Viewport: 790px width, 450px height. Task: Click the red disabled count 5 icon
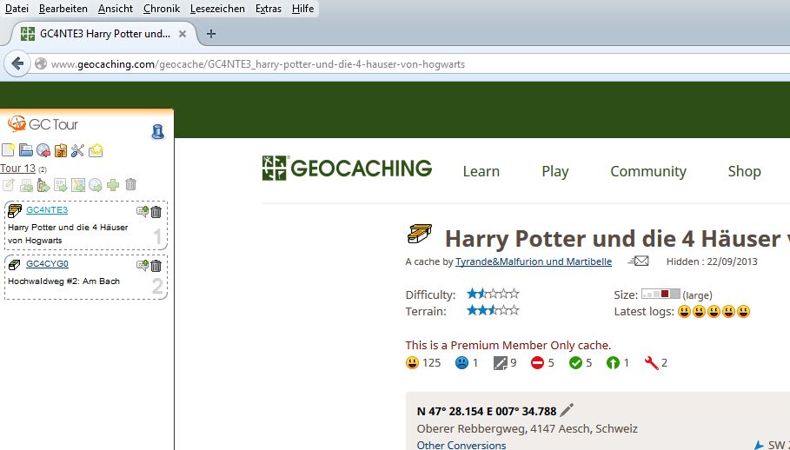(x=542, y=362)
